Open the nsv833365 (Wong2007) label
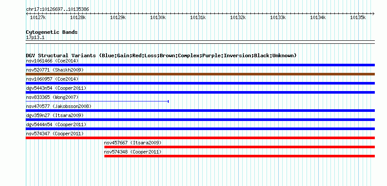 (52, 97)
